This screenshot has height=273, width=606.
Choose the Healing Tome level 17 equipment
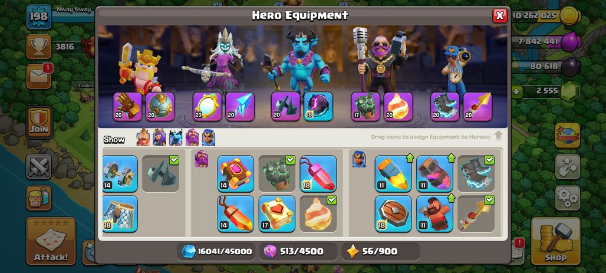click(276, 213)
